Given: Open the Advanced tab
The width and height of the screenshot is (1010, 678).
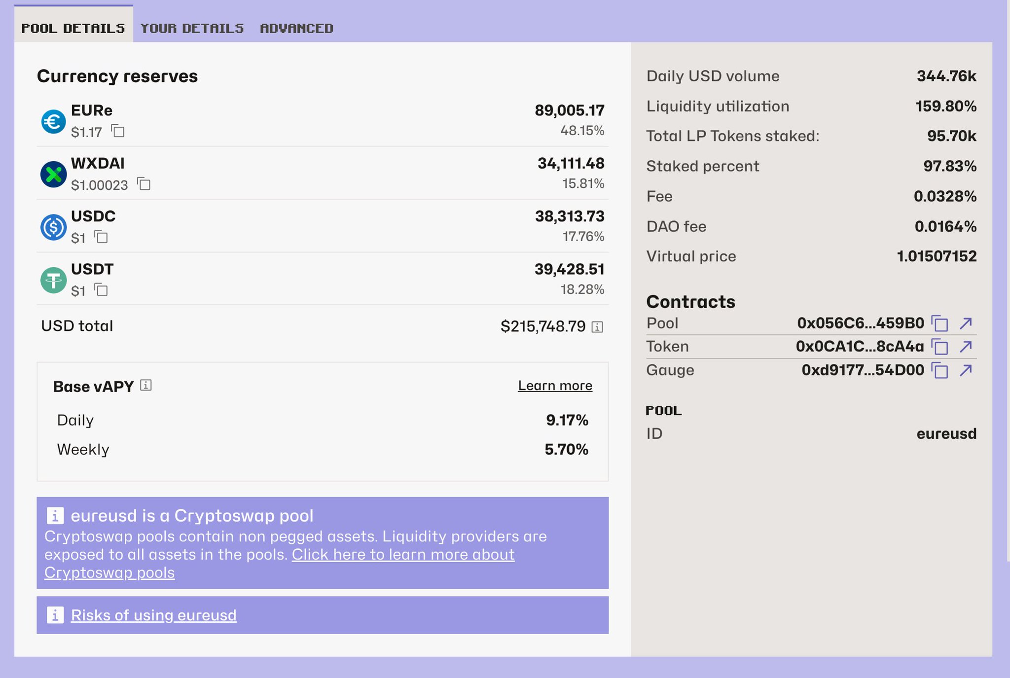Looking at the screenshot, I should [296, 28].
